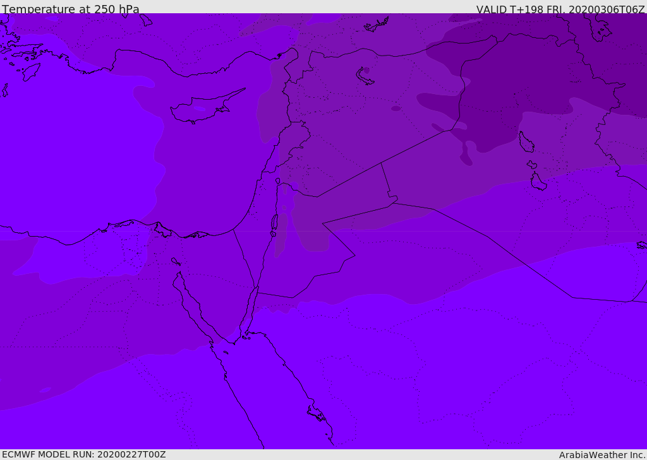Viewport: 647px width, 460px height.
Task: Click the Dead Sea outline on the map
Action: (274, 225)
